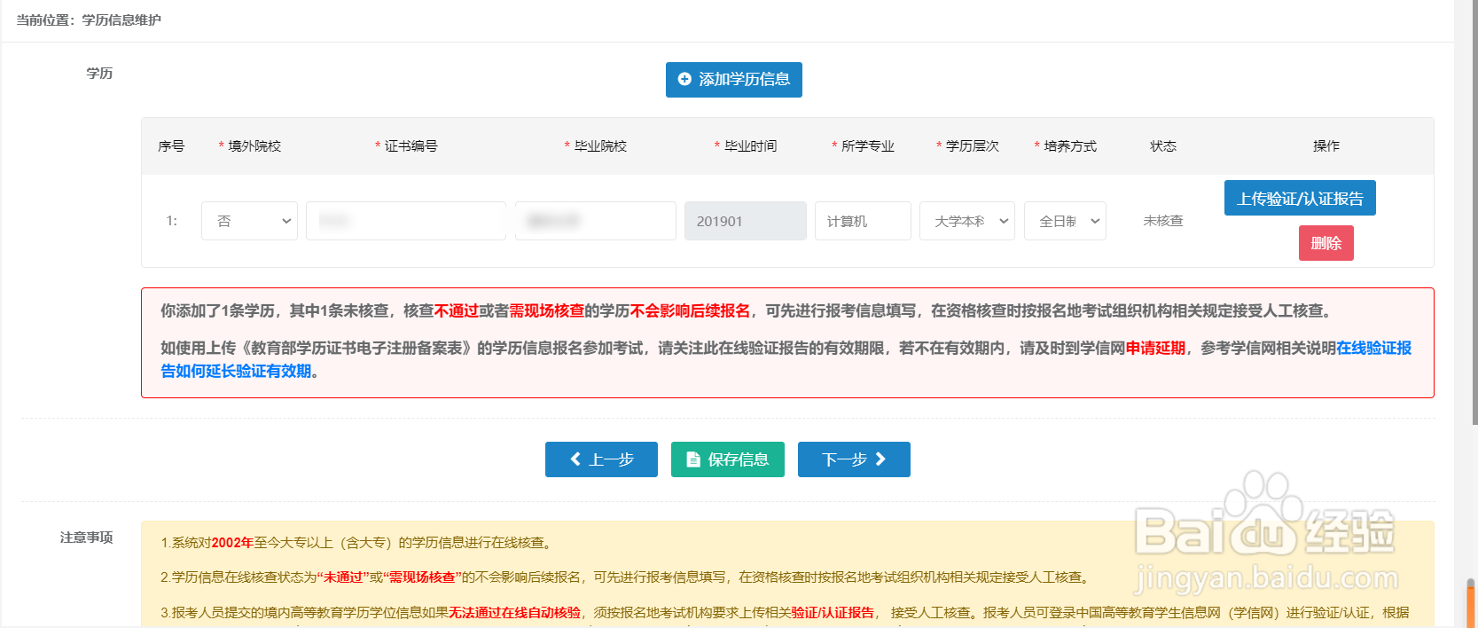
Task: Click the 状态 column header
Action: [x=1163, y=145]
